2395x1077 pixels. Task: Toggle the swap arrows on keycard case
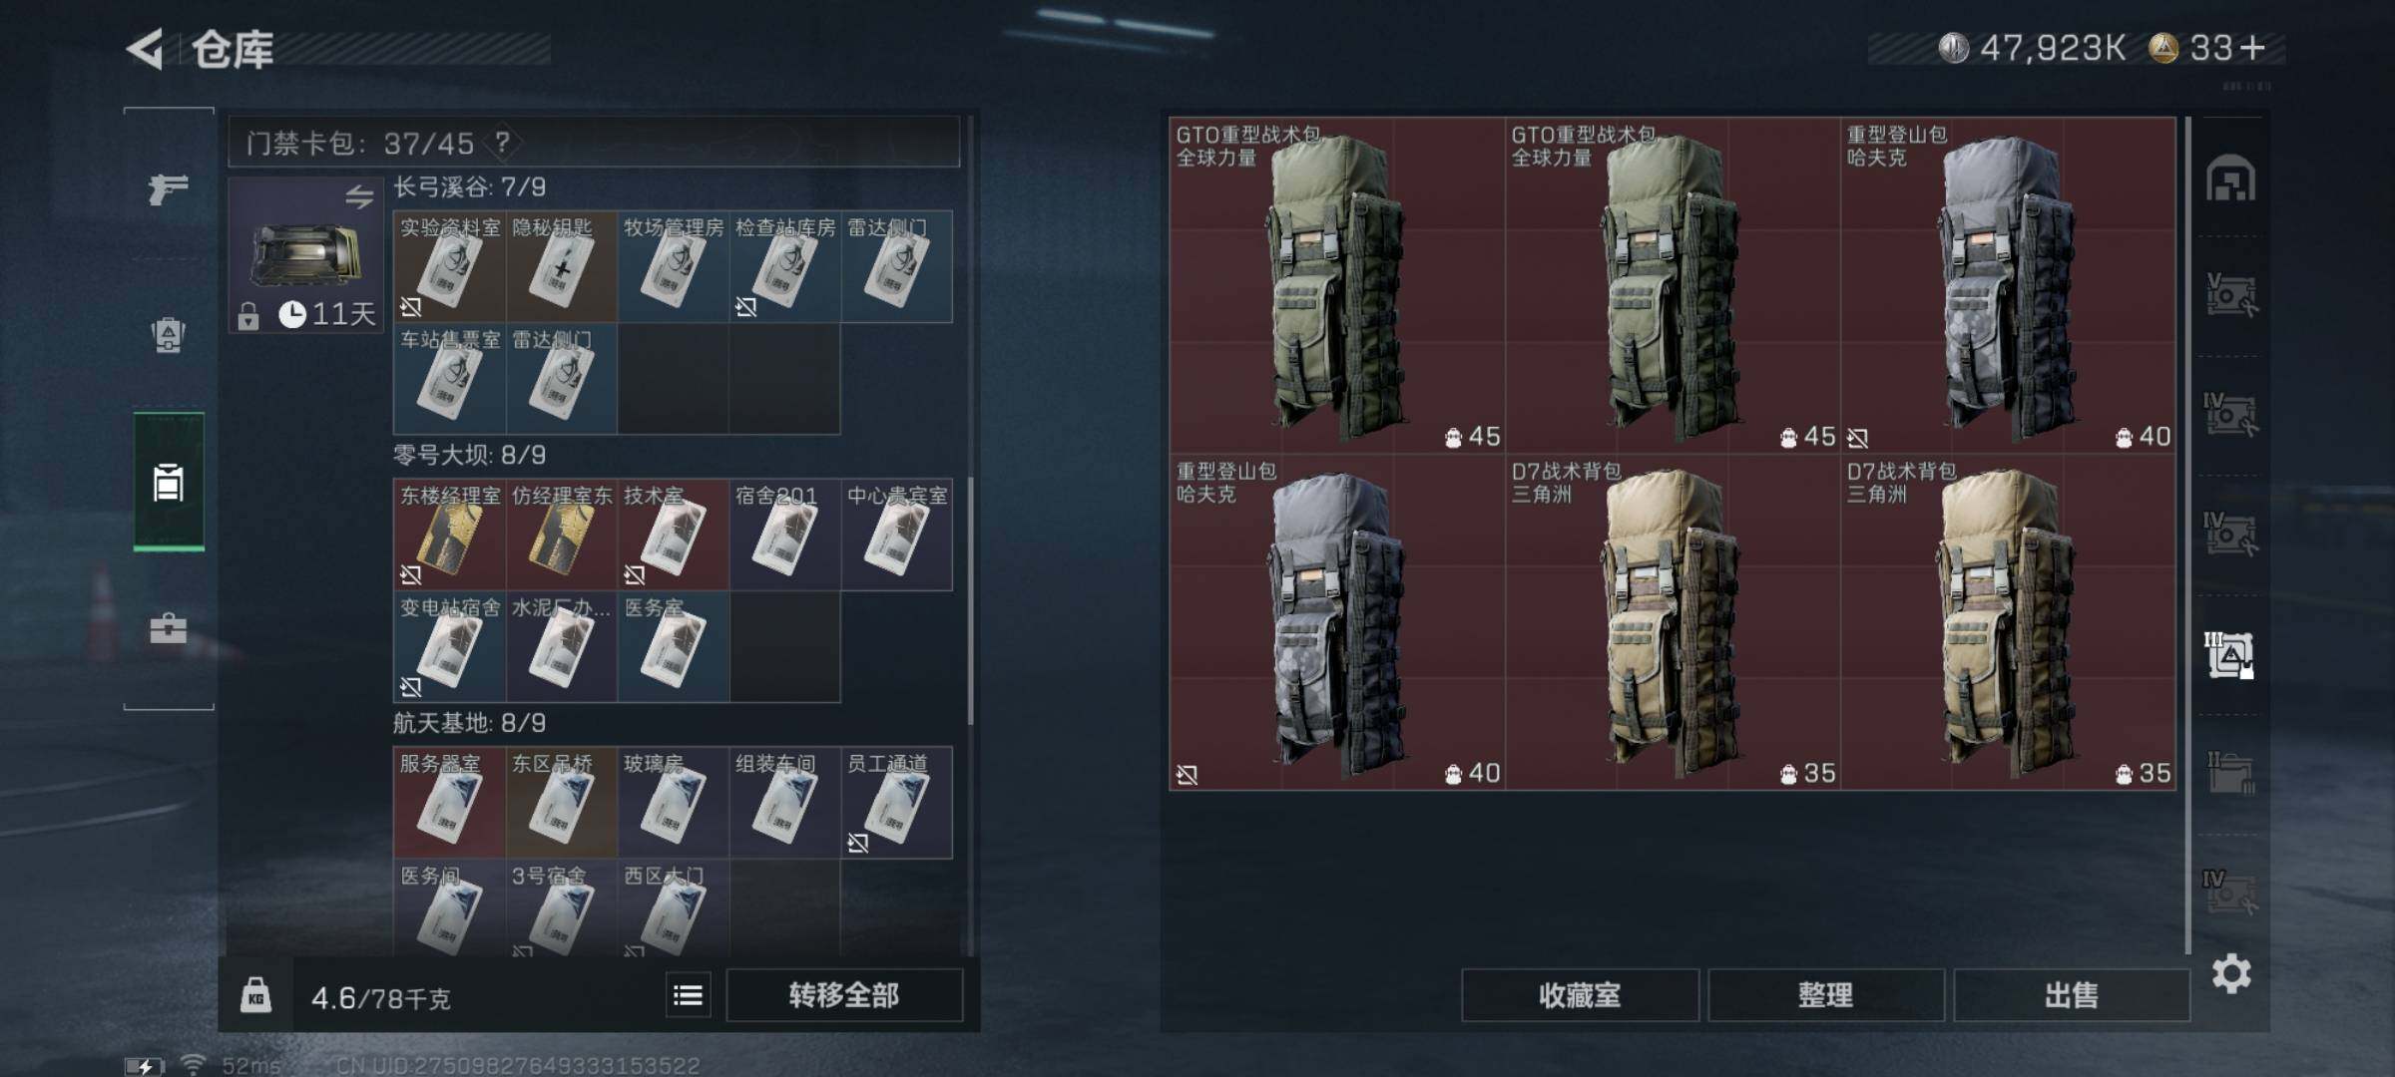coord(359,196)
